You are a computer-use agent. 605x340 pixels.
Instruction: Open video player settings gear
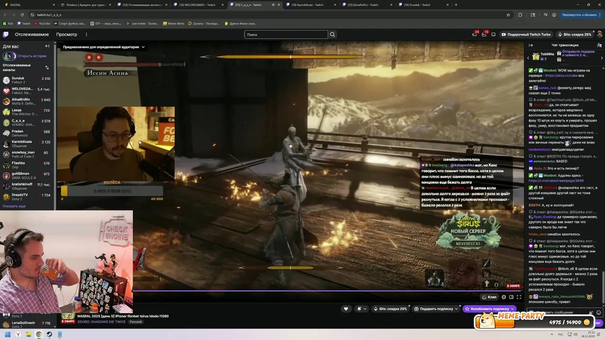tap(504, 297)
